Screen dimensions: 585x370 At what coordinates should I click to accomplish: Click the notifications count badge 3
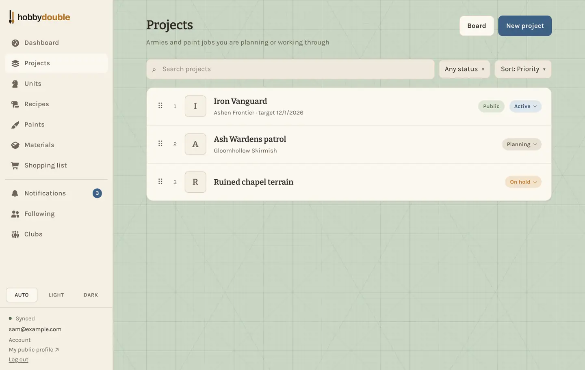(97, 193)
